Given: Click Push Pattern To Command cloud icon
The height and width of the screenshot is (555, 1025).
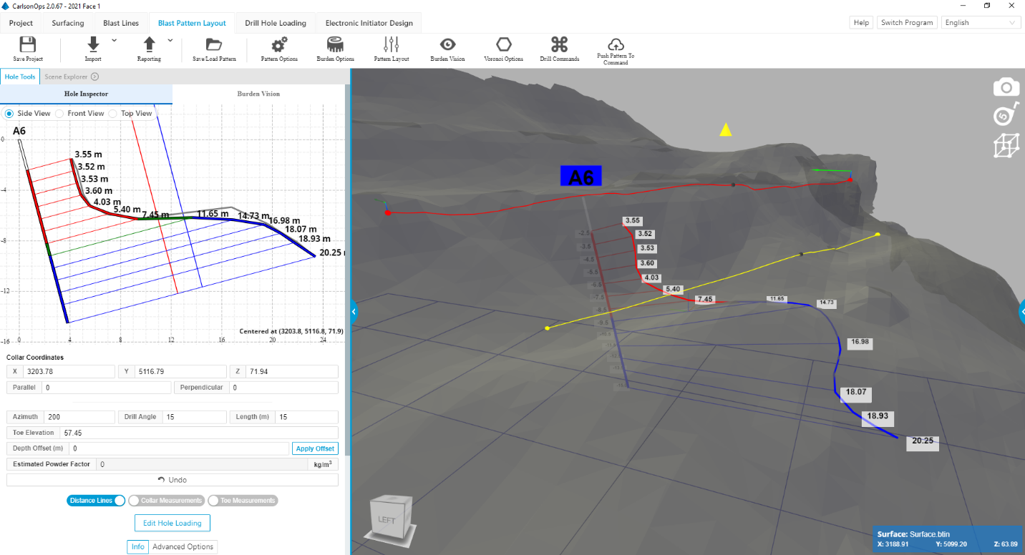Looking at the screenshot, I should (x=616, y=44).
